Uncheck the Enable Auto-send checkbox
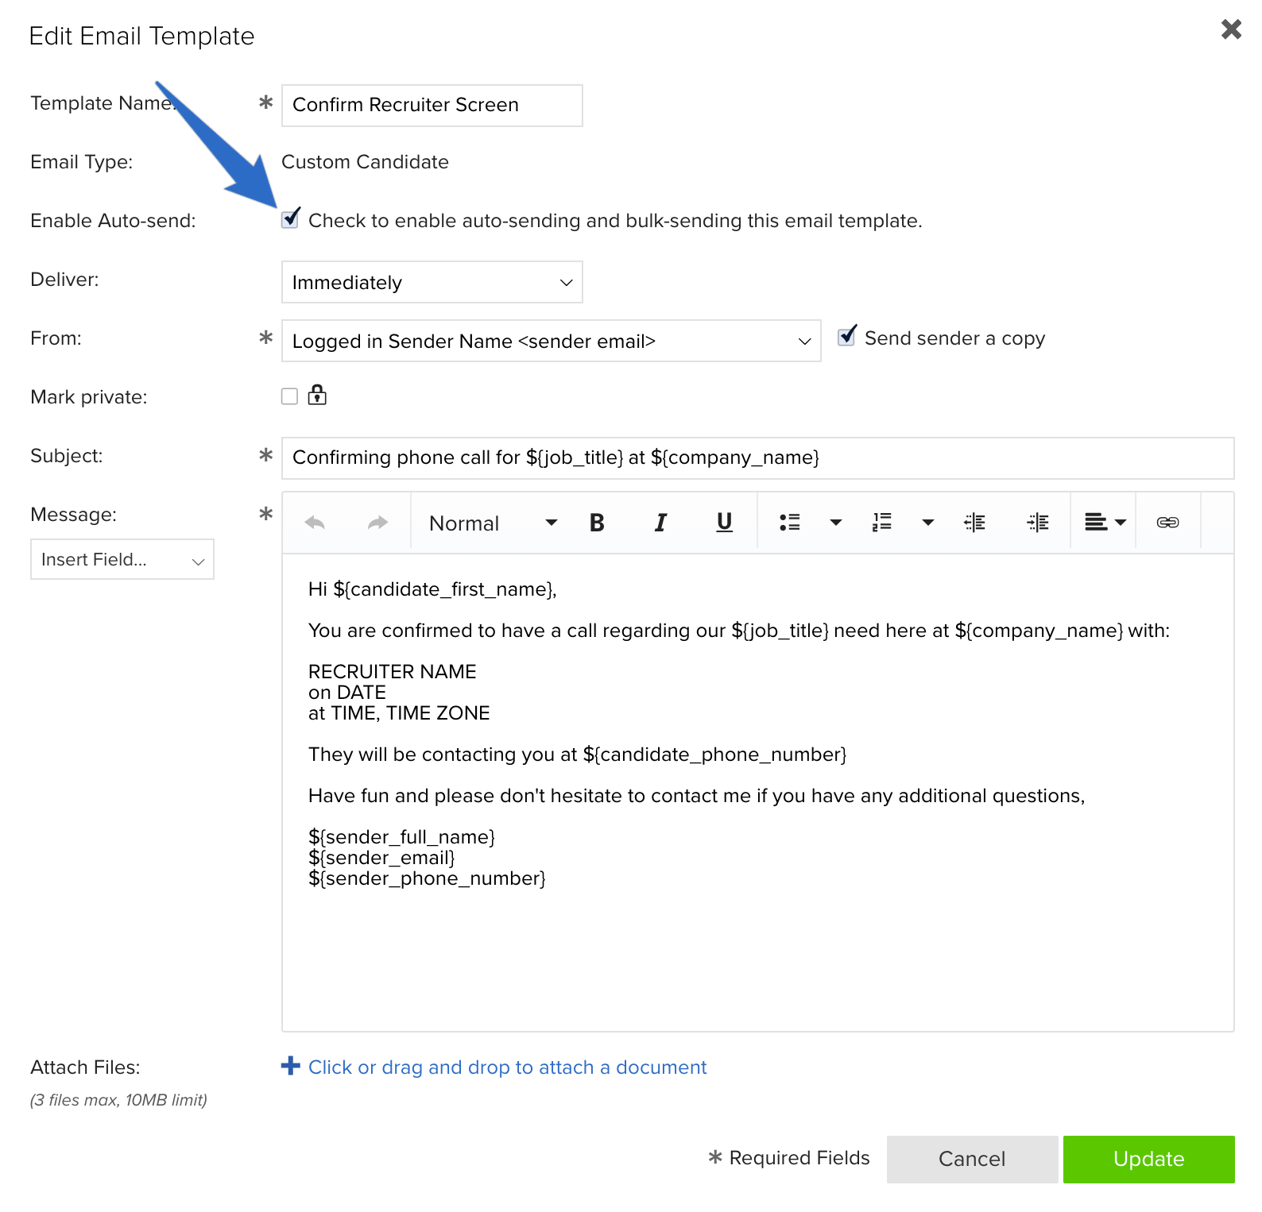 (x=290, y=219)
